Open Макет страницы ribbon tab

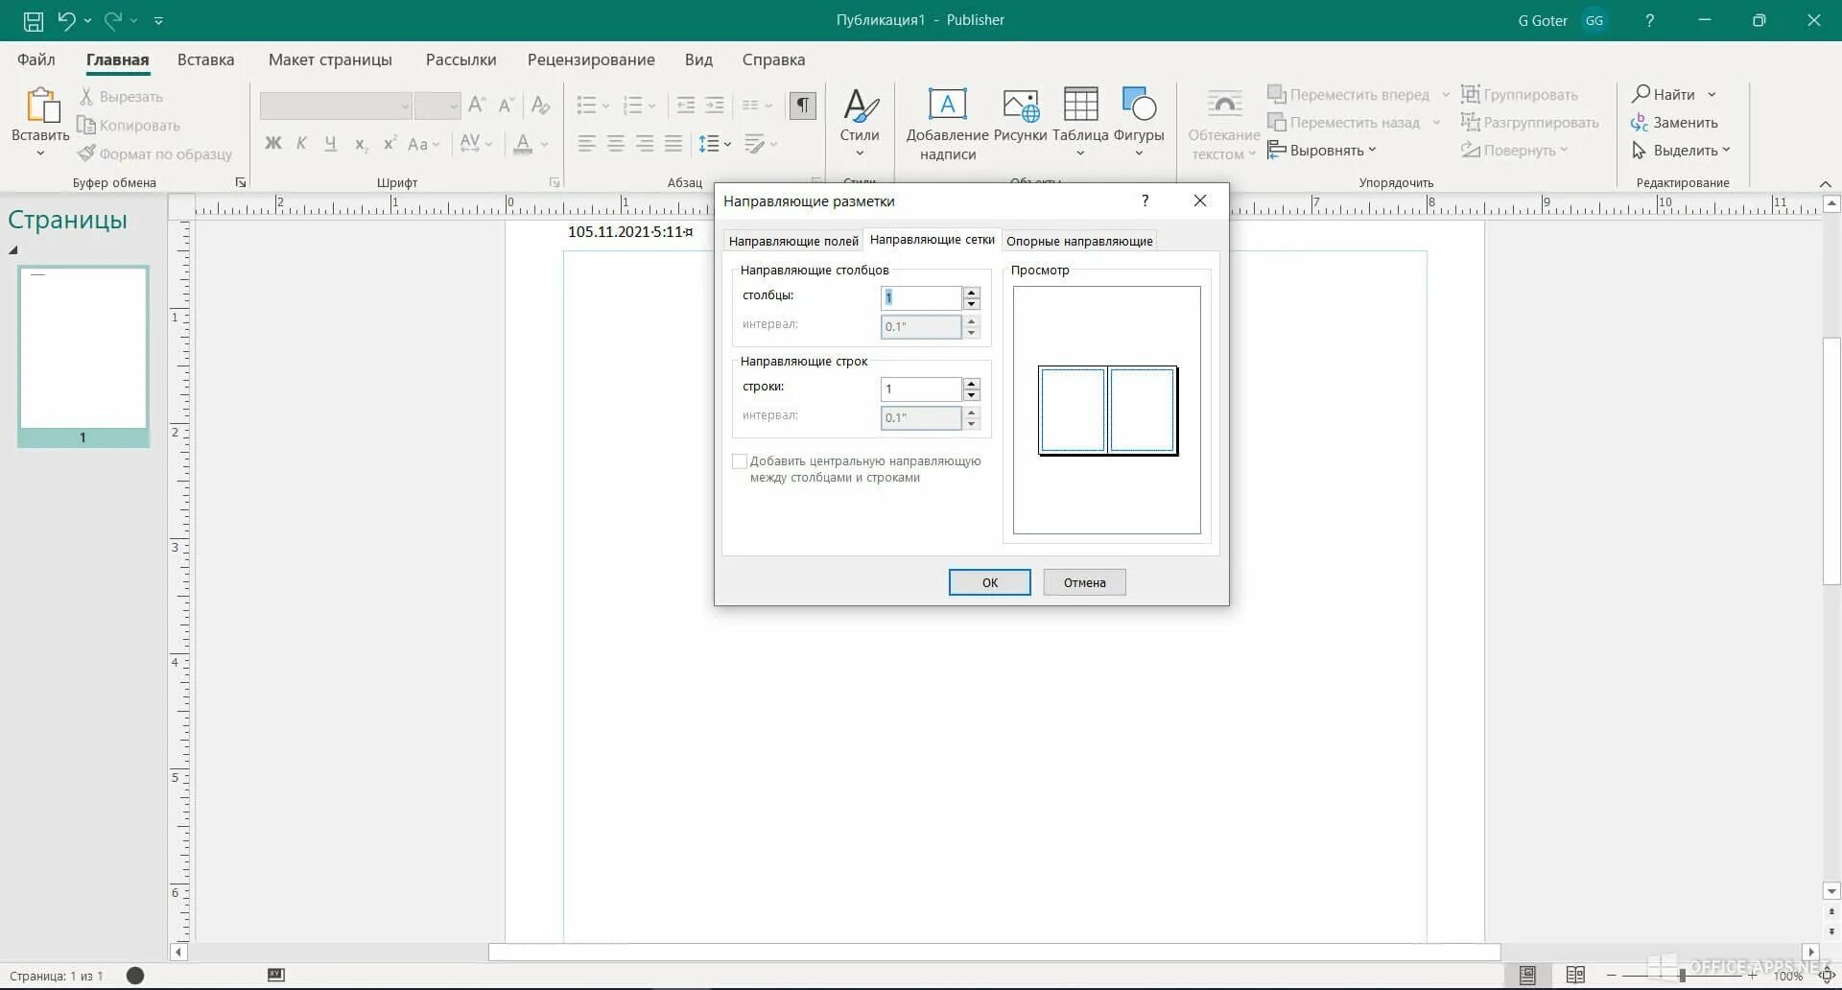click(330, 59)
